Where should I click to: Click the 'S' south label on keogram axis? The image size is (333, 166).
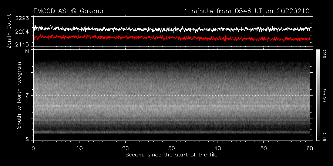point(27,139)
